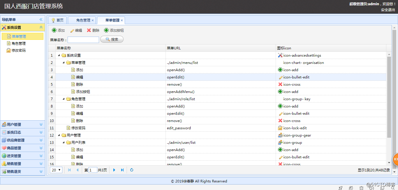Screen dimensions: 398x190
Task: Collapse the 用户列表 tree node in row 13
Action: click(64, 142)
